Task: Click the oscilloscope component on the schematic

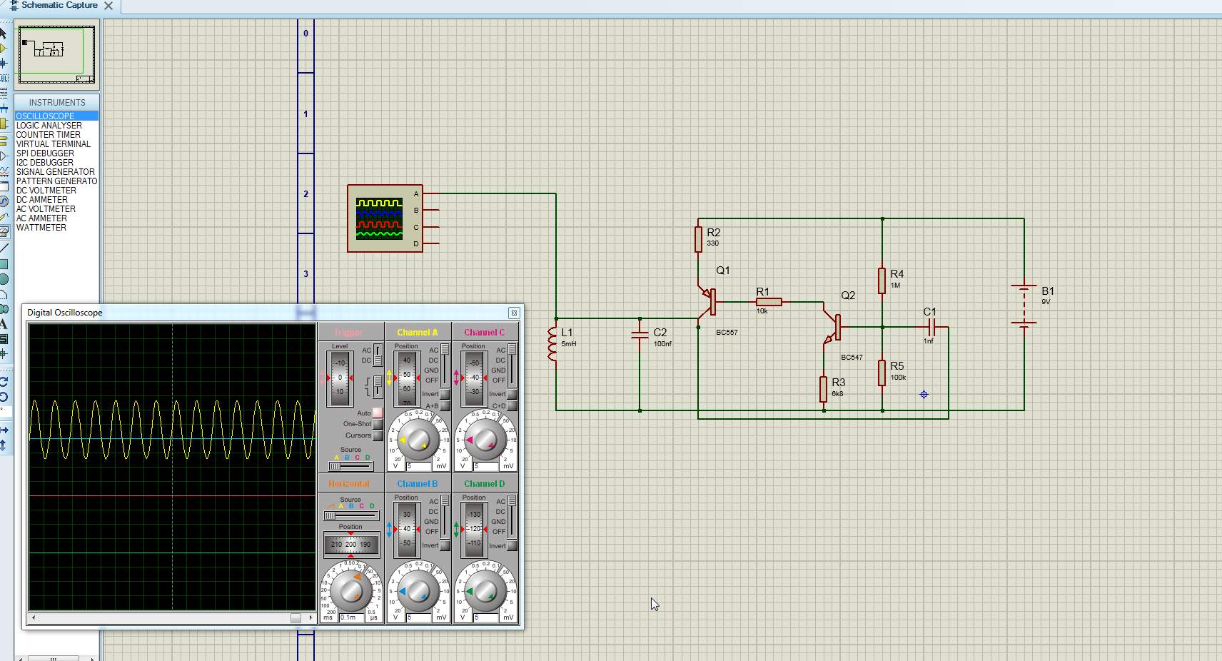Action: [x=384, y=218]
